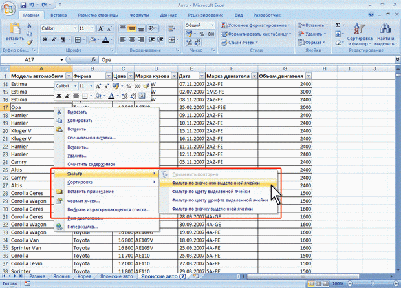
Task: Open filter dropdown for Объем двигателя column
Action: point(309,76)
